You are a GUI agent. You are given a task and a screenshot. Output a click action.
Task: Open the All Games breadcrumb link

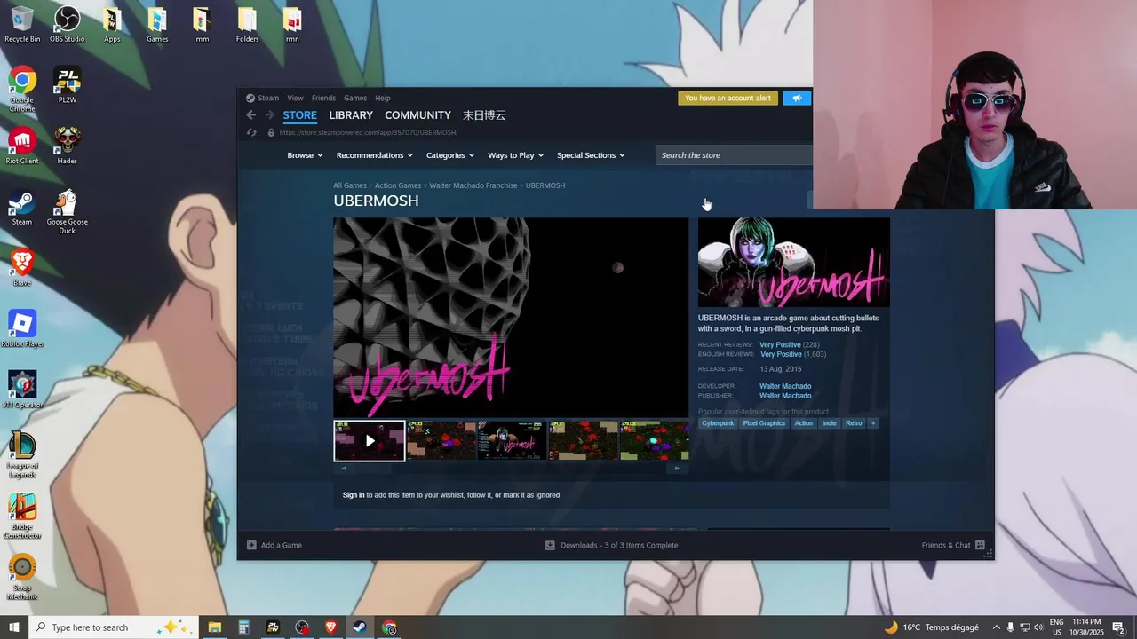coord(350,185)
